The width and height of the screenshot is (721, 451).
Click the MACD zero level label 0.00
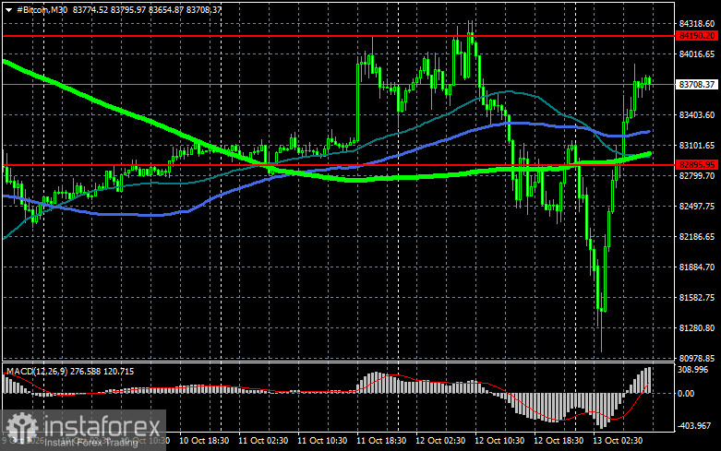click(x=687, y=394)
